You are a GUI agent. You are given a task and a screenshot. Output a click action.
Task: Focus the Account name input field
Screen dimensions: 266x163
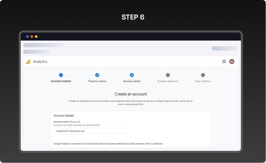click(x=90, y=131)
